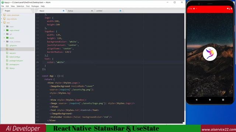The image size is (236, 132).
Task: Click the require('./assets/logo.png') Image line
Action: [92, 103]
